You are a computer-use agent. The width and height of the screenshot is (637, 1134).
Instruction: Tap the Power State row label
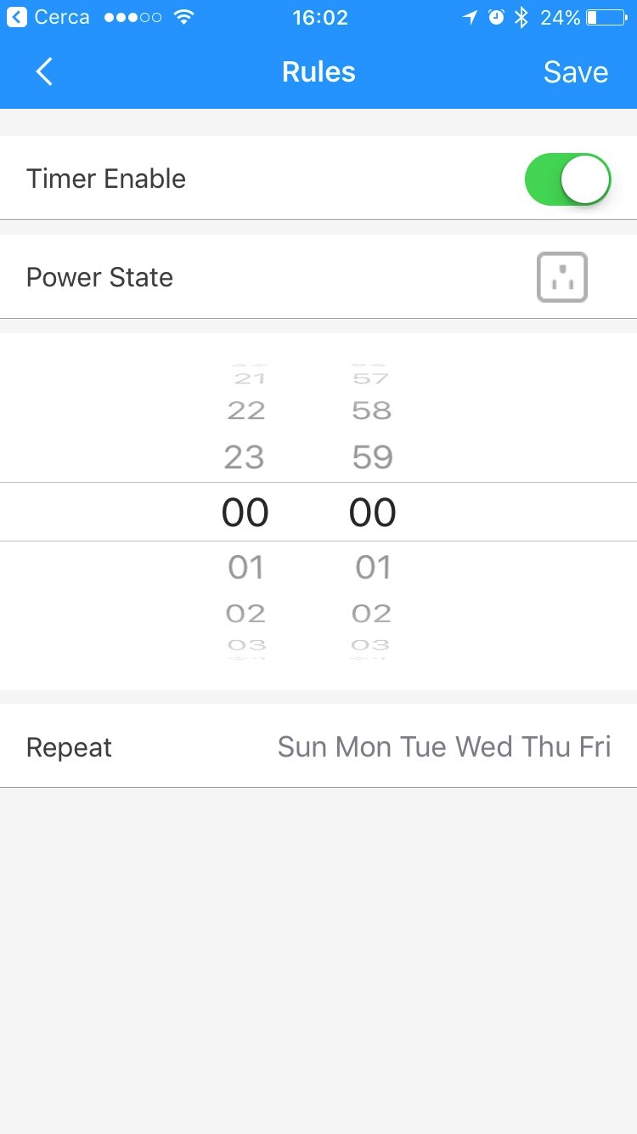[x=99, y=277]
